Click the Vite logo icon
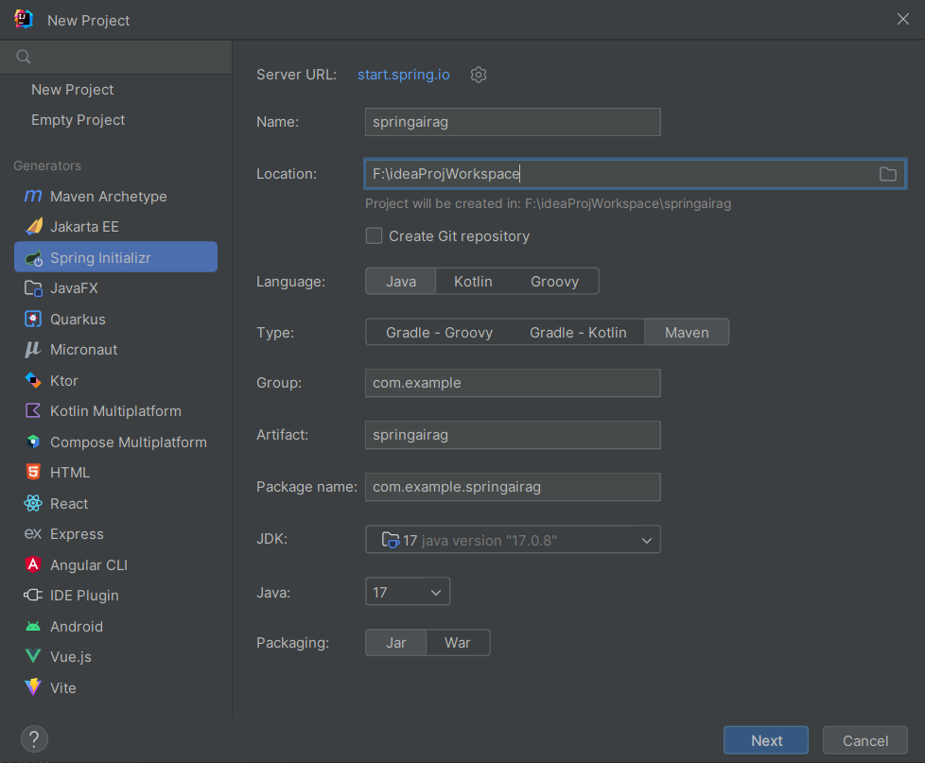925x763 pixels. point(33,687)
